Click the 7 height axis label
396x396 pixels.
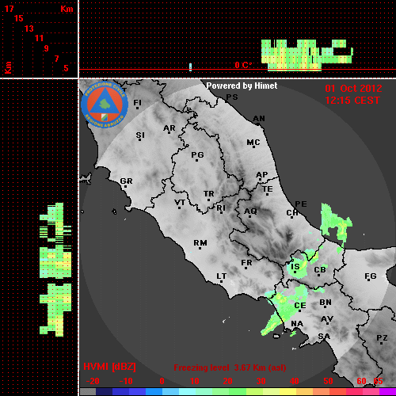point(56,59)
